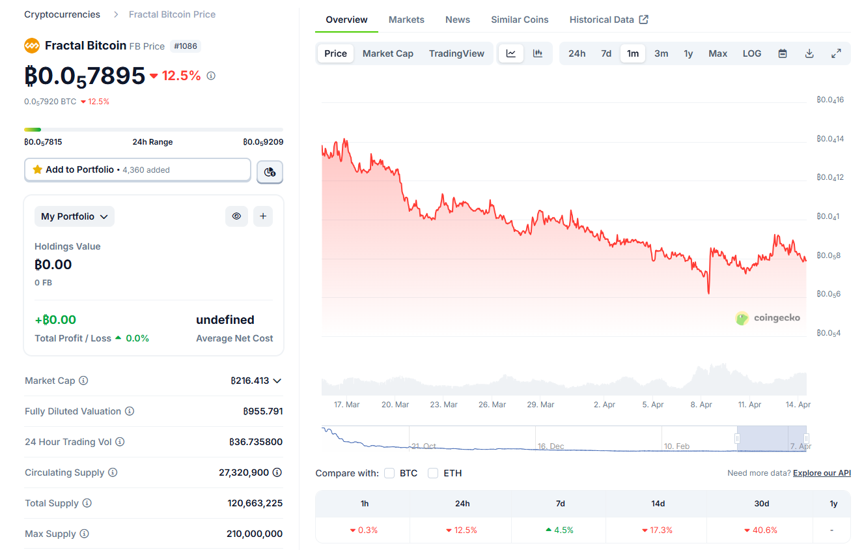Screen dimensions: 864x550
Task: Select the TradingView chart toggle
Action: pos(456,53)
